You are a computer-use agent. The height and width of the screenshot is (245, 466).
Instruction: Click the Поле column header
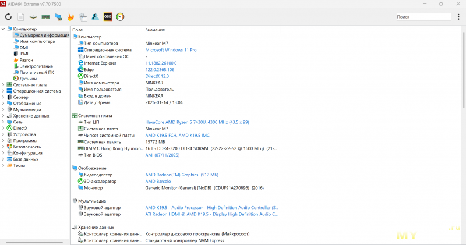click(77, 29)
